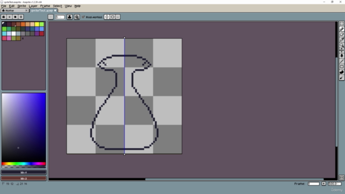The image size is (345, 194).
Task: Pick the purple palette swatch
Action: [x=37, y=33]
